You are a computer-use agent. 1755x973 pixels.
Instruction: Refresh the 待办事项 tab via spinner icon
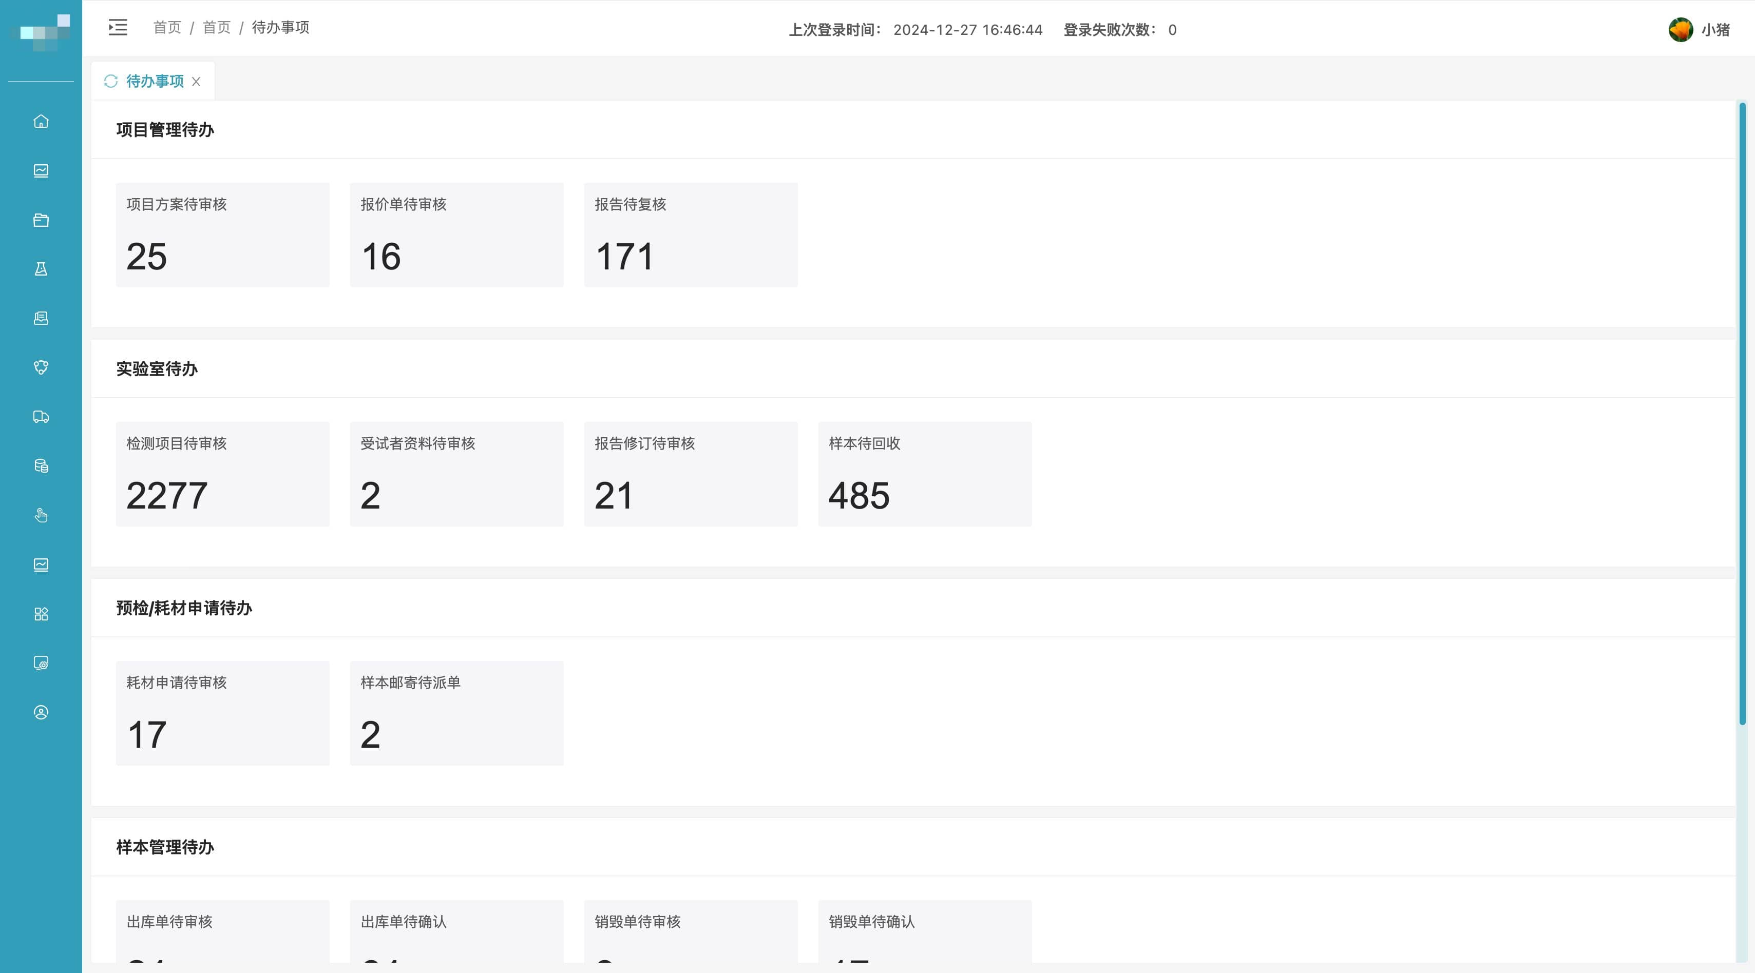110,81
